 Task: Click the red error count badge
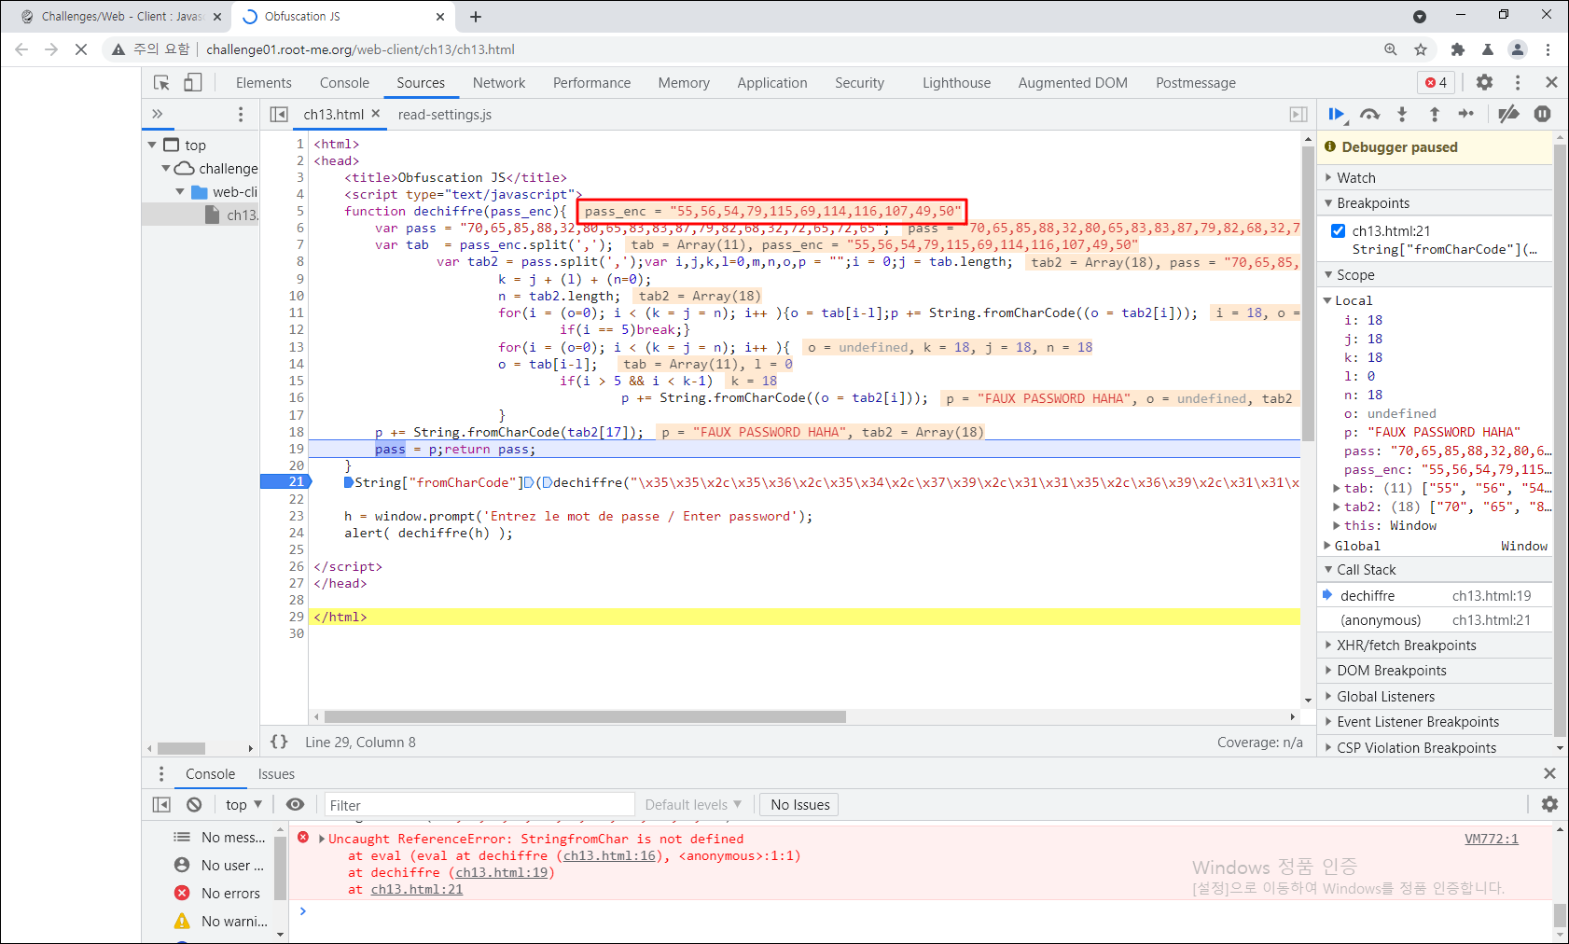tap(1436, 83)
